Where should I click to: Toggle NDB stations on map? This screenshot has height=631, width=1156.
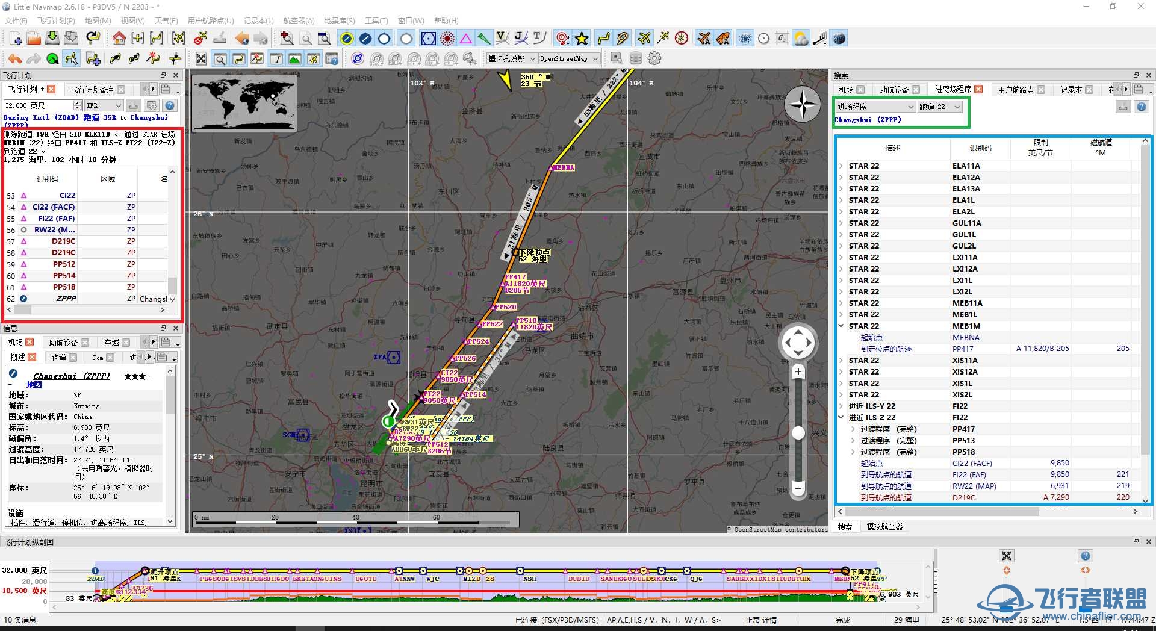447,39
